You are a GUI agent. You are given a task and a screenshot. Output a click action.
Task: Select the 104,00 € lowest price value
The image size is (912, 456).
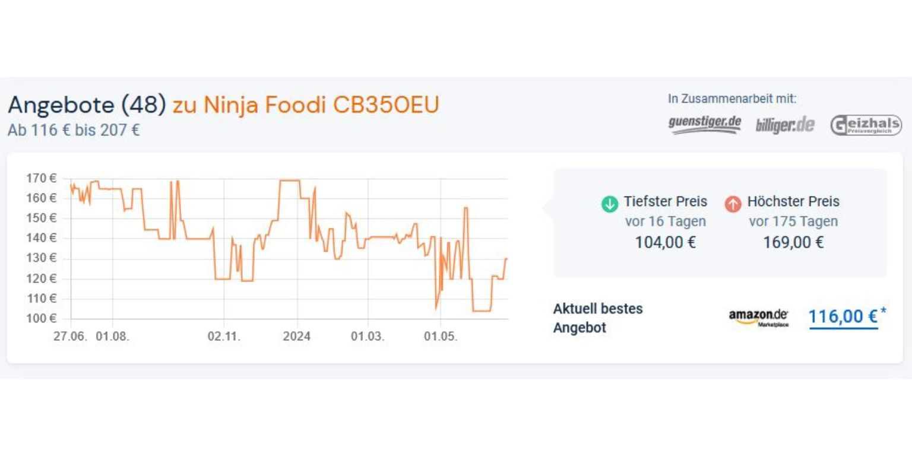click(x=665, y=242)
